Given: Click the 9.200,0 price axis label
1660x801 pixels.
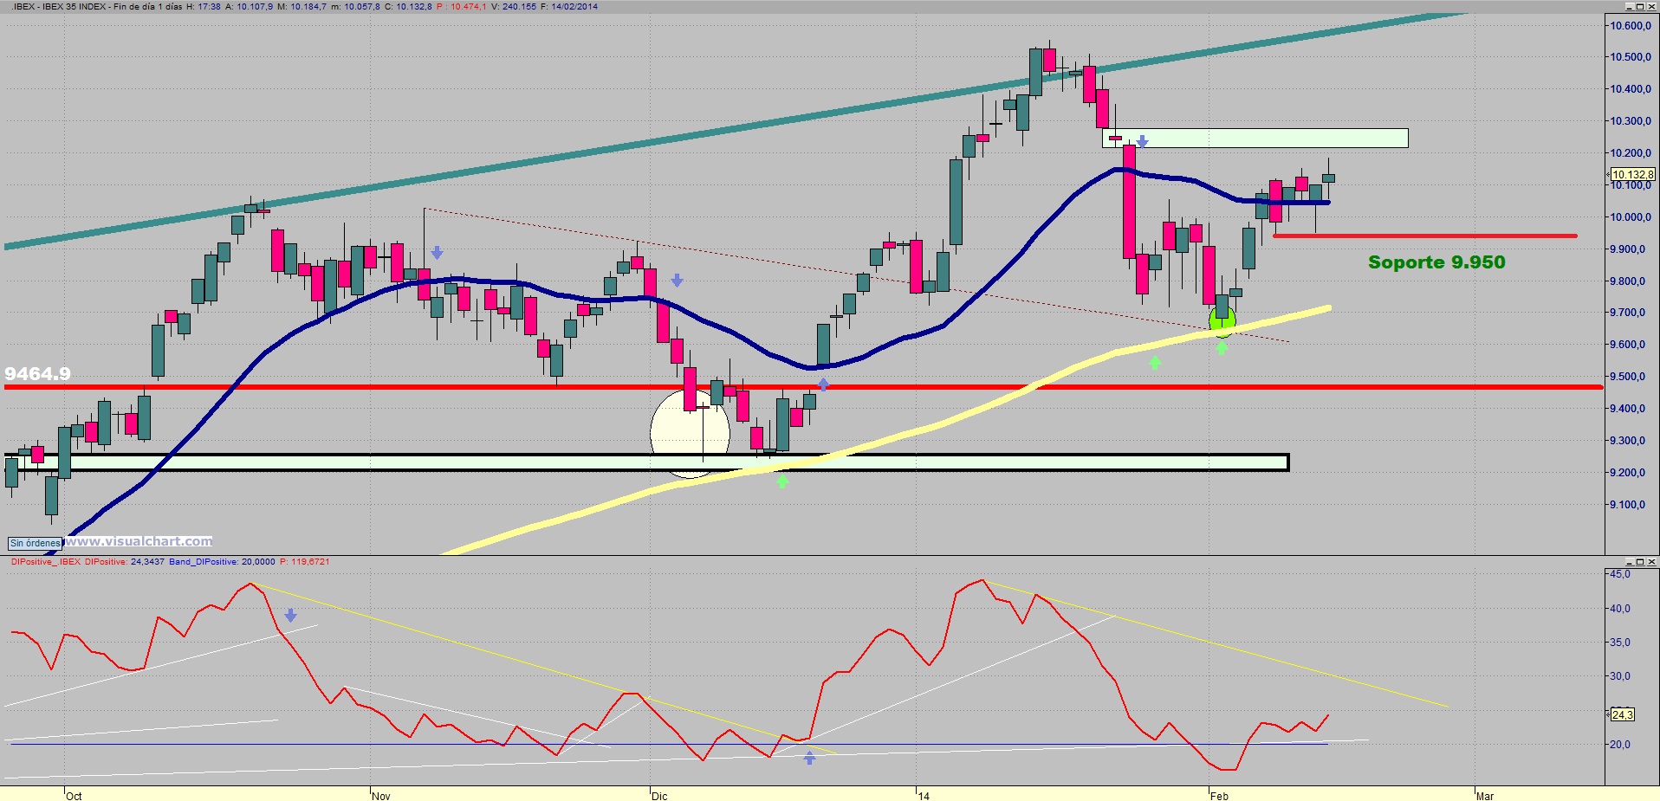Looking at the screenshot, I should click(1628, 473).
